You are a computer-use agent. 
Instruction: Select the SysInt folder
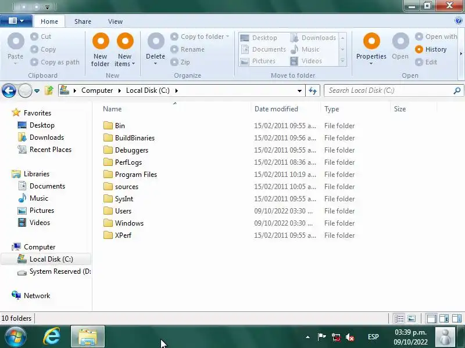click(119, 198)
